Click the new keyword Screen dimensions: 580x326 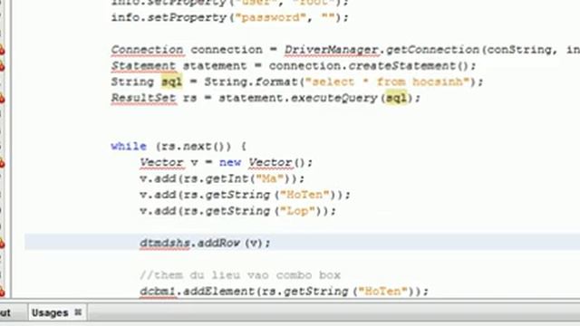[230, 163]
